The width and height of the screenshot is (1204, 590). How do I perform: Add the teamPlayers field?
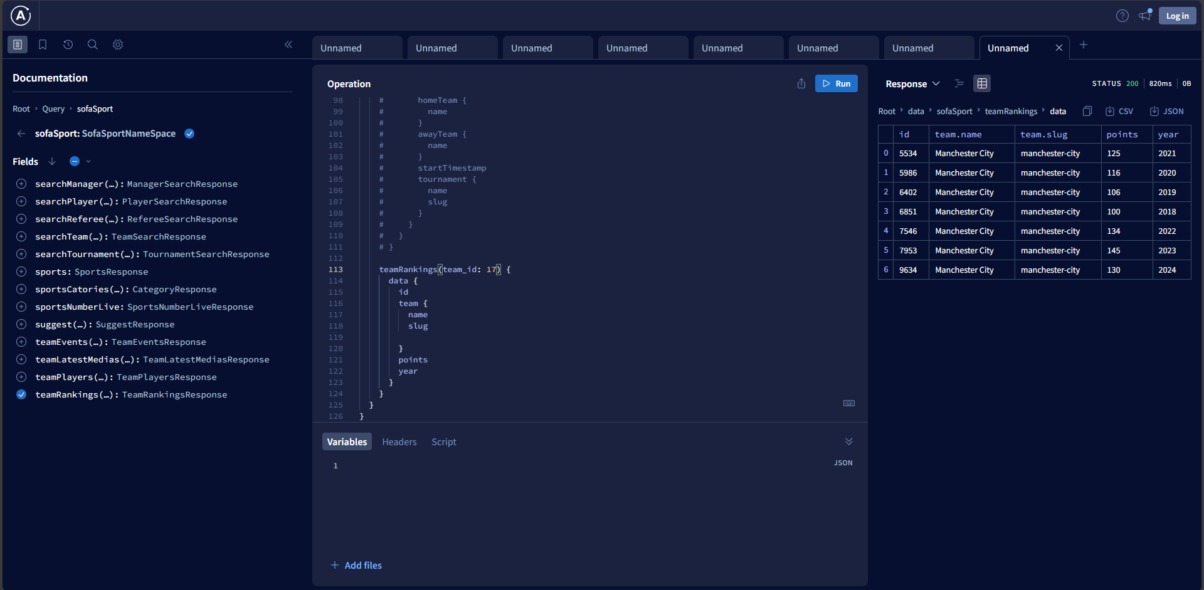coord(21,377)
